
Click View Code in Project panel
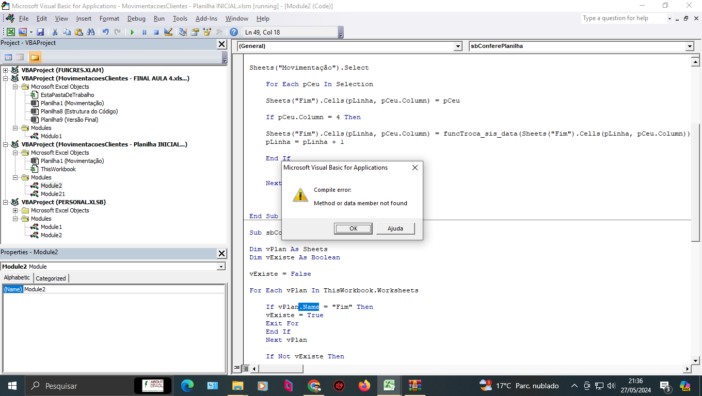point(8,57)
